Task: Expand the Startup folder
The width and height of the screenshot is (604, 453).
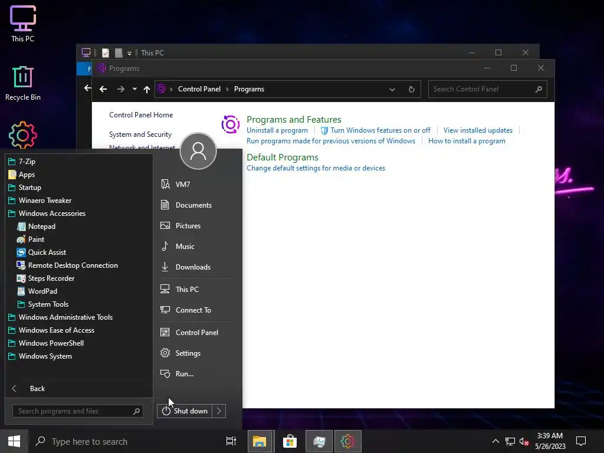Action: [x=25, y=188]
